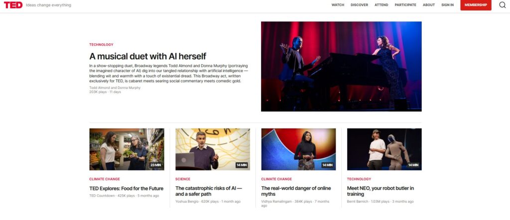Open 'TED Explores: Food for the Future' title
This screenshot has height=220, width=510.
[x=126, y=188]
